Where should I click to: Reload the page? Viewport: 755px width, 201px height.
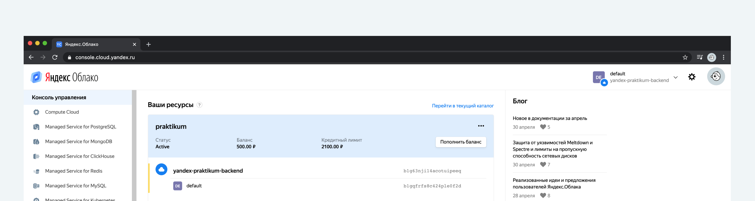tap(55, 57)
